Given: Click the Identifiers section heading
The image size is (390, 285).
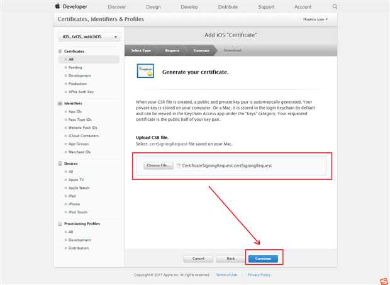Looking at the screenshot, I should 73,103.
